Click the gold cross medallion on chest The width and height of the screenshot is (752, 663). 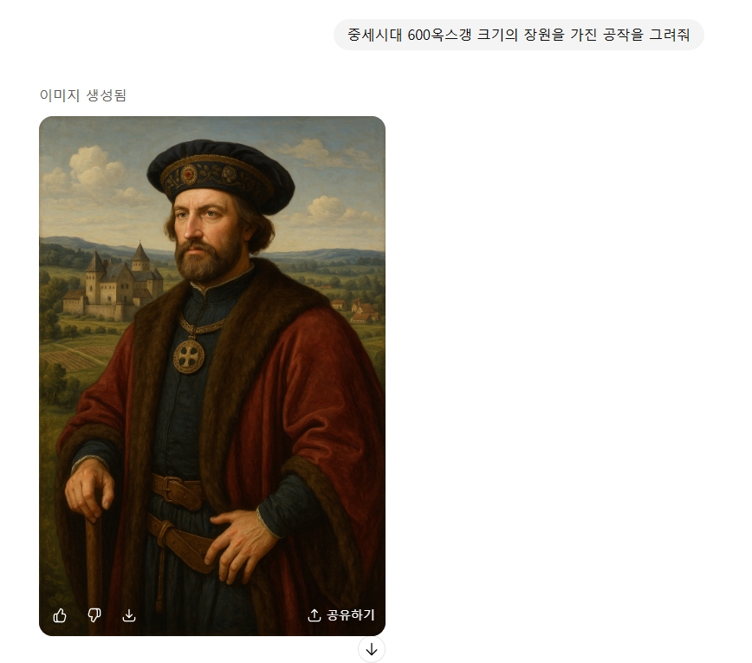pyautogui.click(x=189, y=356)
